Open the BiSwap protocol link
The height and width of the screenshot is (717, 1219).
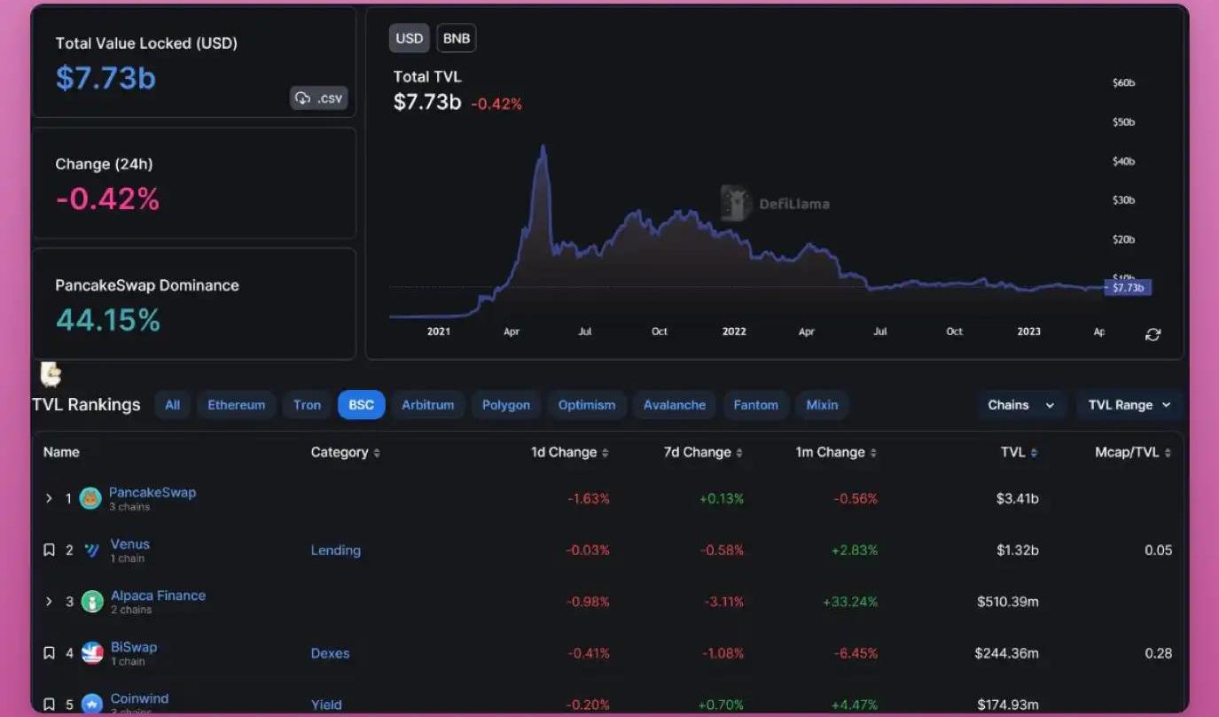click(x=134, y=647)
